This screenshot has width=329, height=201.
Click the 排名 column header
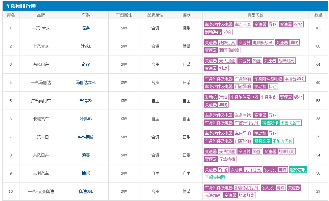[11, 15]
